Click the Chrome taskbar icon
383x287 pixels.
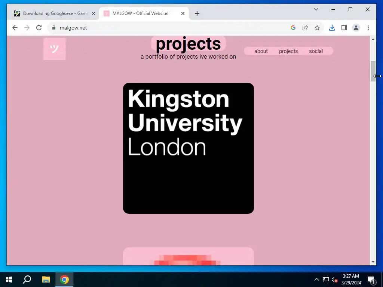pos(64,280)
